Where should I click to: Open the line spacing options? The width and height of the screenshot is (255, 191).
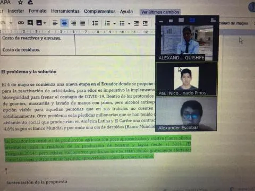tap(95, 23)
